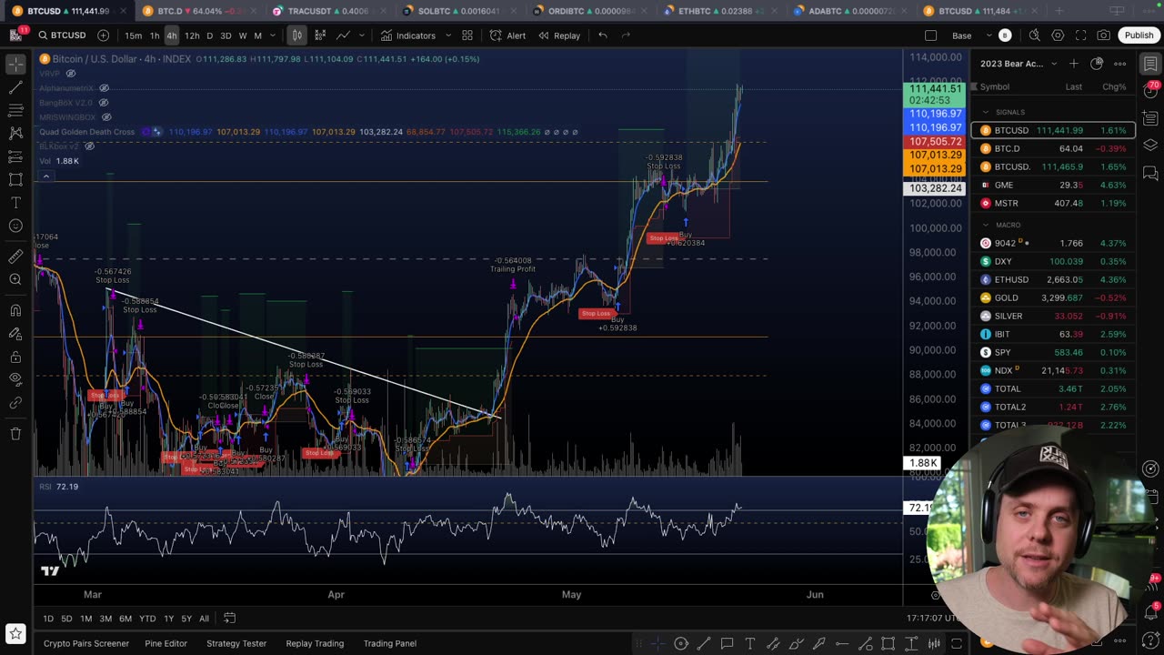This screenshot has height=655, width=1164.
Task: Toggle visibility of MRISWINGBOX indicator
Action: click(x=105, y=117)
